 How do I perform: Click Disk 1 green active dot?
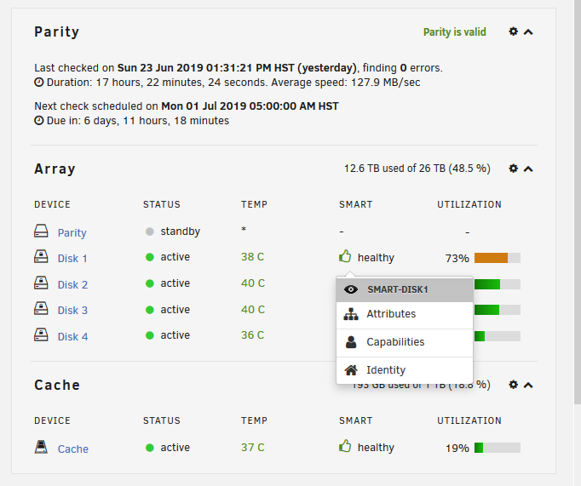(x=150, y=257)
